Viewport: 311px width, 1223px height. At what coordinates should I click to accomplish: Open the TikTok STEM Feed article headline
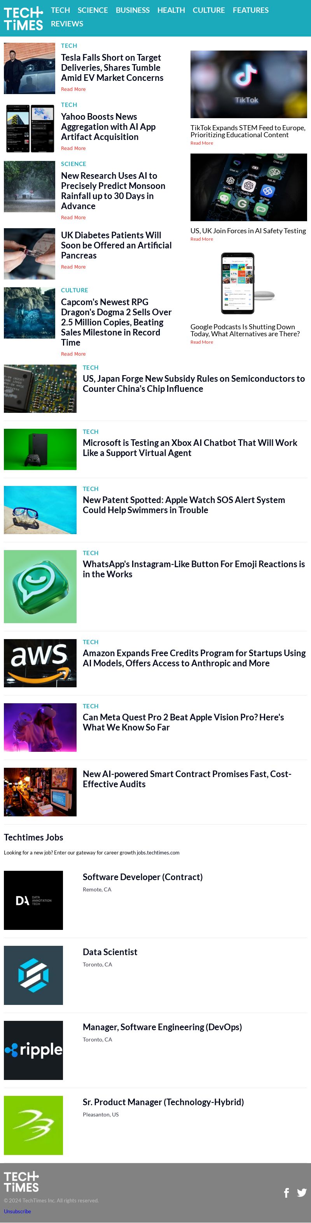coord(248,131)
